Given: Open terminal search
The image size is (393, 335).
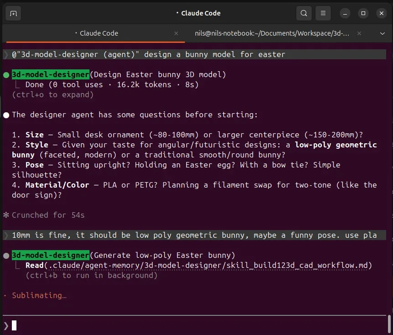Looking at the screenshot, I should pyautogui.click(x=304, y=13).
